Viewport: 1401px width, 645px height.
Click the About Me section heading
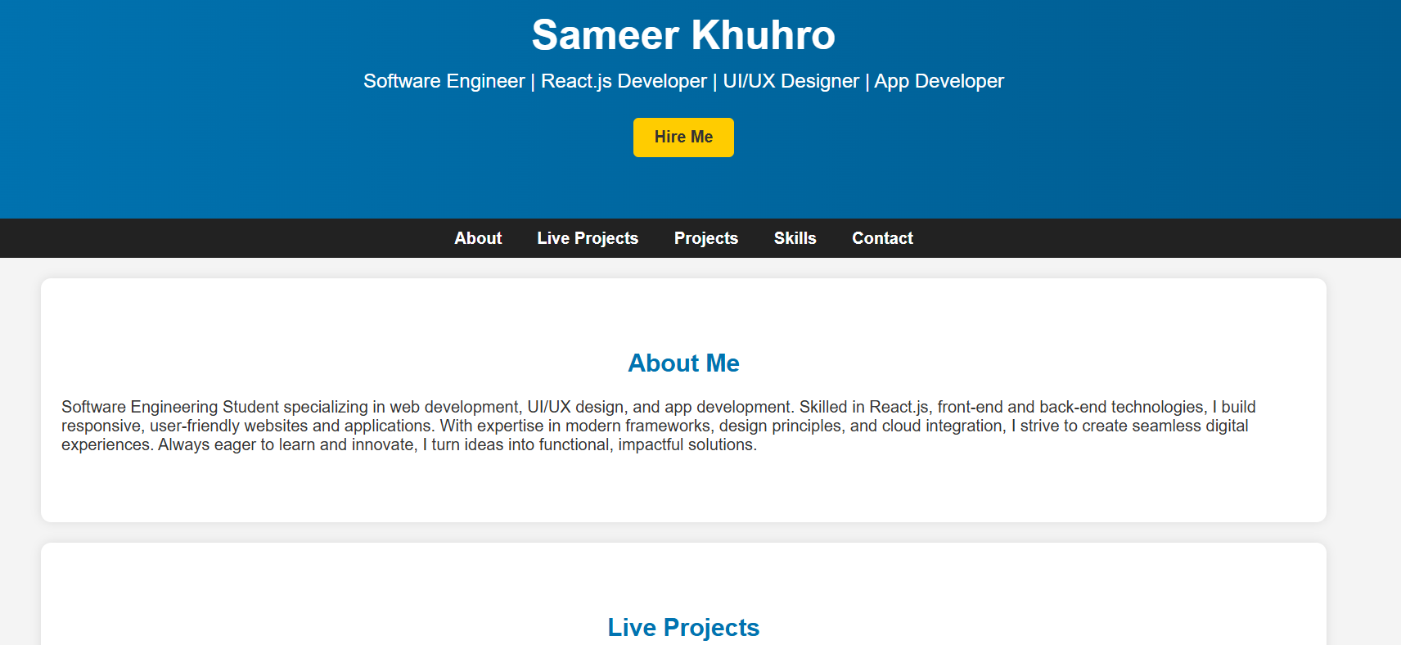click(683, 363)
